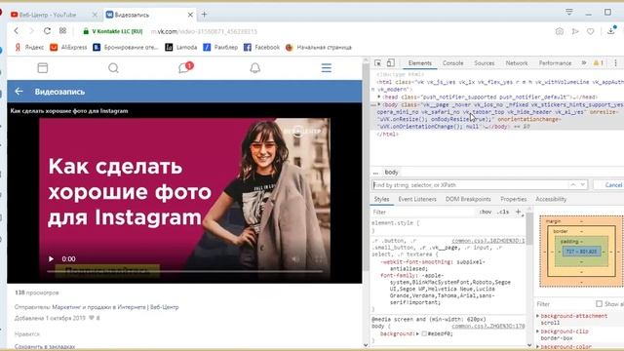Click Сохранить в закладках link
The height and width of the screenshot is (351, 624).
[x=45, y=347]
